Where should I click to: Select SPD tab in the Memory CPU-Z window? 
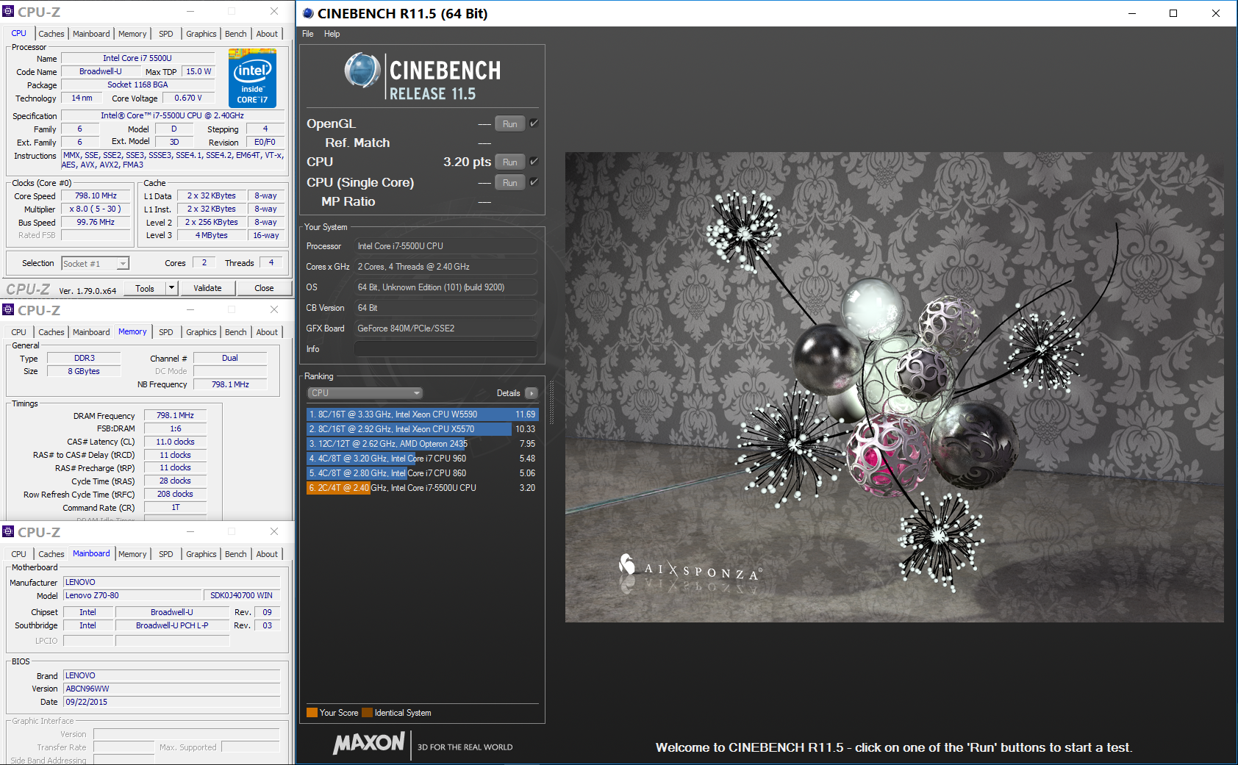166,332
